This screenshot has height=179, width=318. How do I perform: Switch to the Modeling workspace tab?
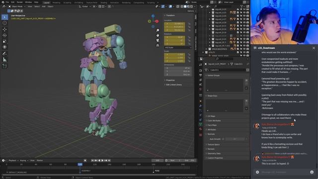coord(56,2)
